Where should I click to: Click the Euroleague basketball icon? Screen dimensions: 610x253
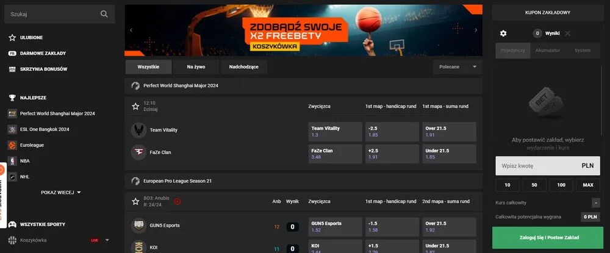(12, 145)
